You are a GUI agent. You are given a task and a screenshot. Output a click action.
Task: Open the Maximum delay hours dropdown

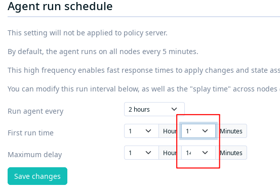tap(141, 153)
